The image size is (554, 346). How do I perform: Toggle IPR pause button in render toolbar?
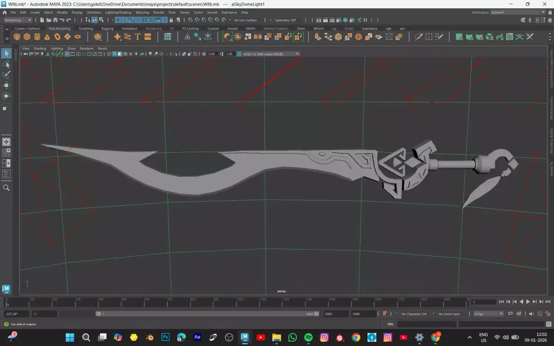pos(365,20)
